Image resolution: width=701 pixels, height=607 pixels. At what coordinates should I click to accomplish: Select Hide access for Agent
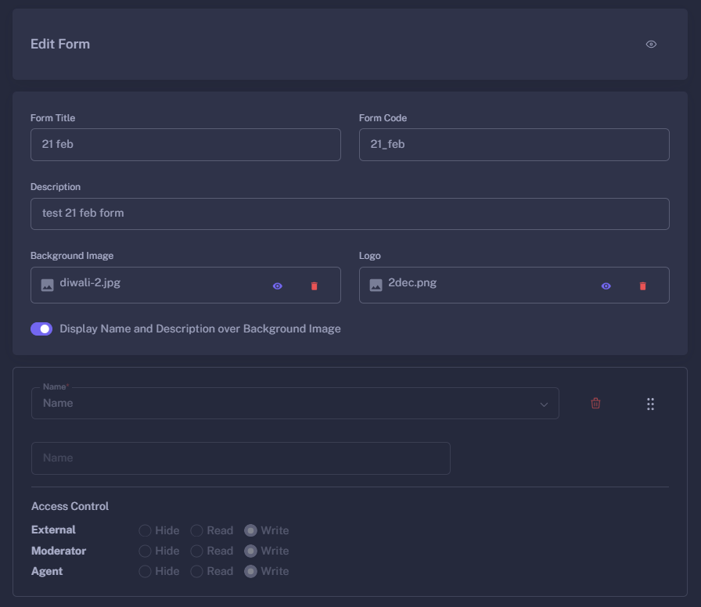144,571
